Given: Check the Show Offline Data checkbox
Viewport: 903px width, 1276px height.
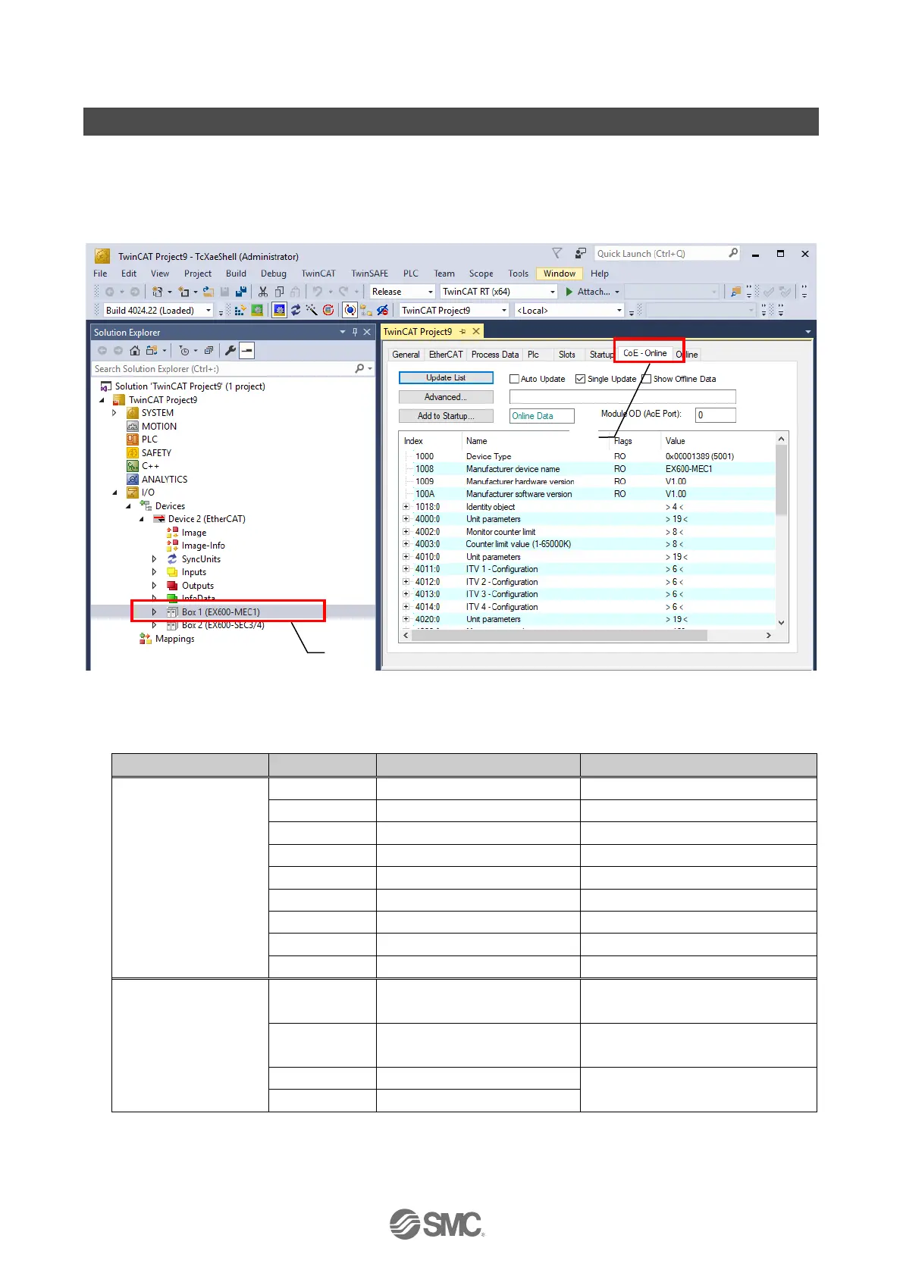Looking at the screenshot, I should click(647, 379).
